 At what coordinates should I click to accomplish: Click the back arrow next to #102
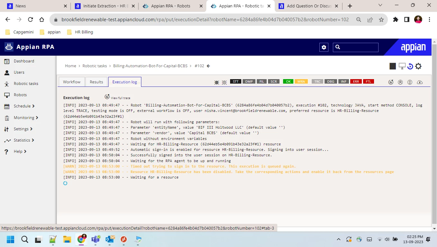(208, 66)
